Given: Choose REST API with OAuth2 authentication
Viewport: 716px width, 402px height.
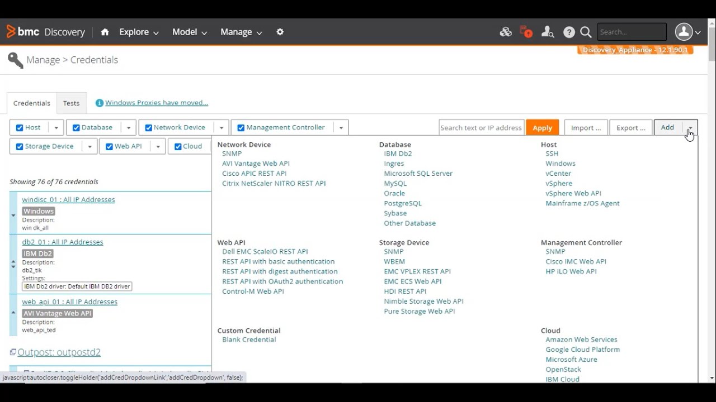Looking at the screenshot, I should pyautogui.click(x=282, y=281).
